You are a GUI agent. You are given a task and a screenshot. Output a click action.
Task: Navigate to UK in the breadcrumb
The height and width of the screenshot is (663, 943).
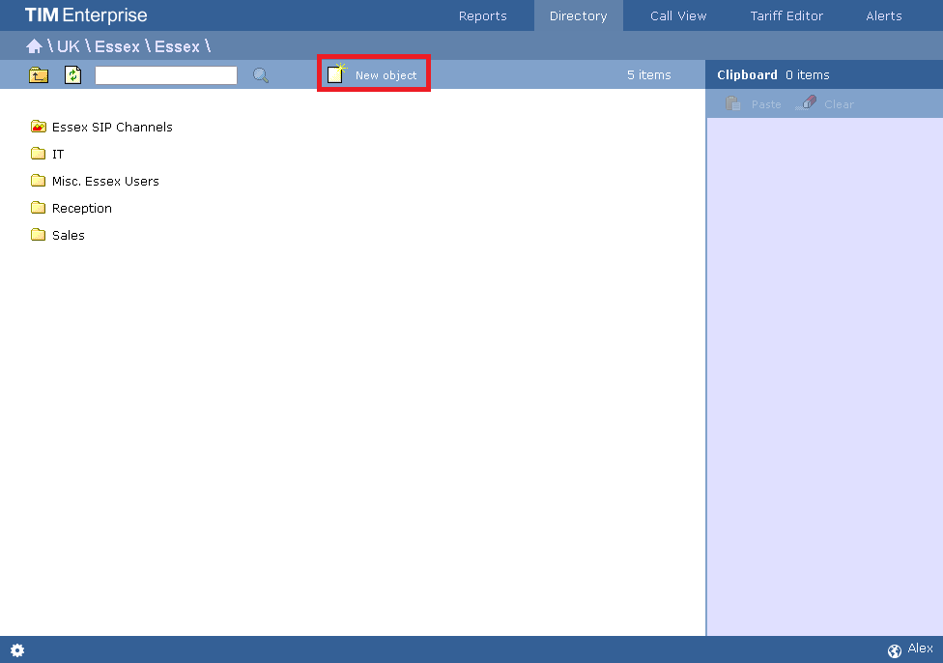pyautogui.click(x=67, y=45)
